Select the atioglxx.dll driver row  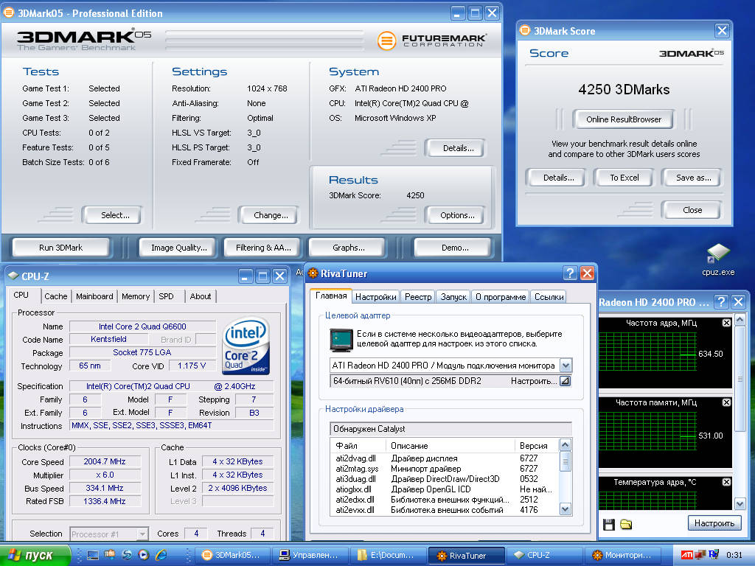pos(445,489)
